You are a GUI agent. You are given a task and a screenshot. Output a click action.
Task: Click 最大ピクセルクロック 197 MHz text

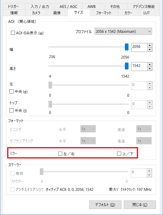pyautogui.click(x=130, y=190)
